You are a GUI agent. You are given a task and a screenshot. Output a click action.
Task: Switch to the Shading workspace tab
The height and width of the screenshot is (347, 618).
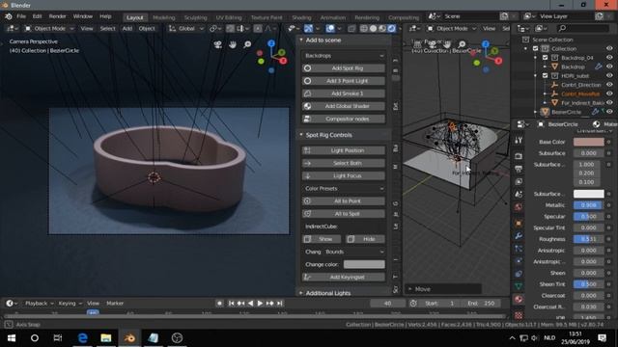coord(301,17)
